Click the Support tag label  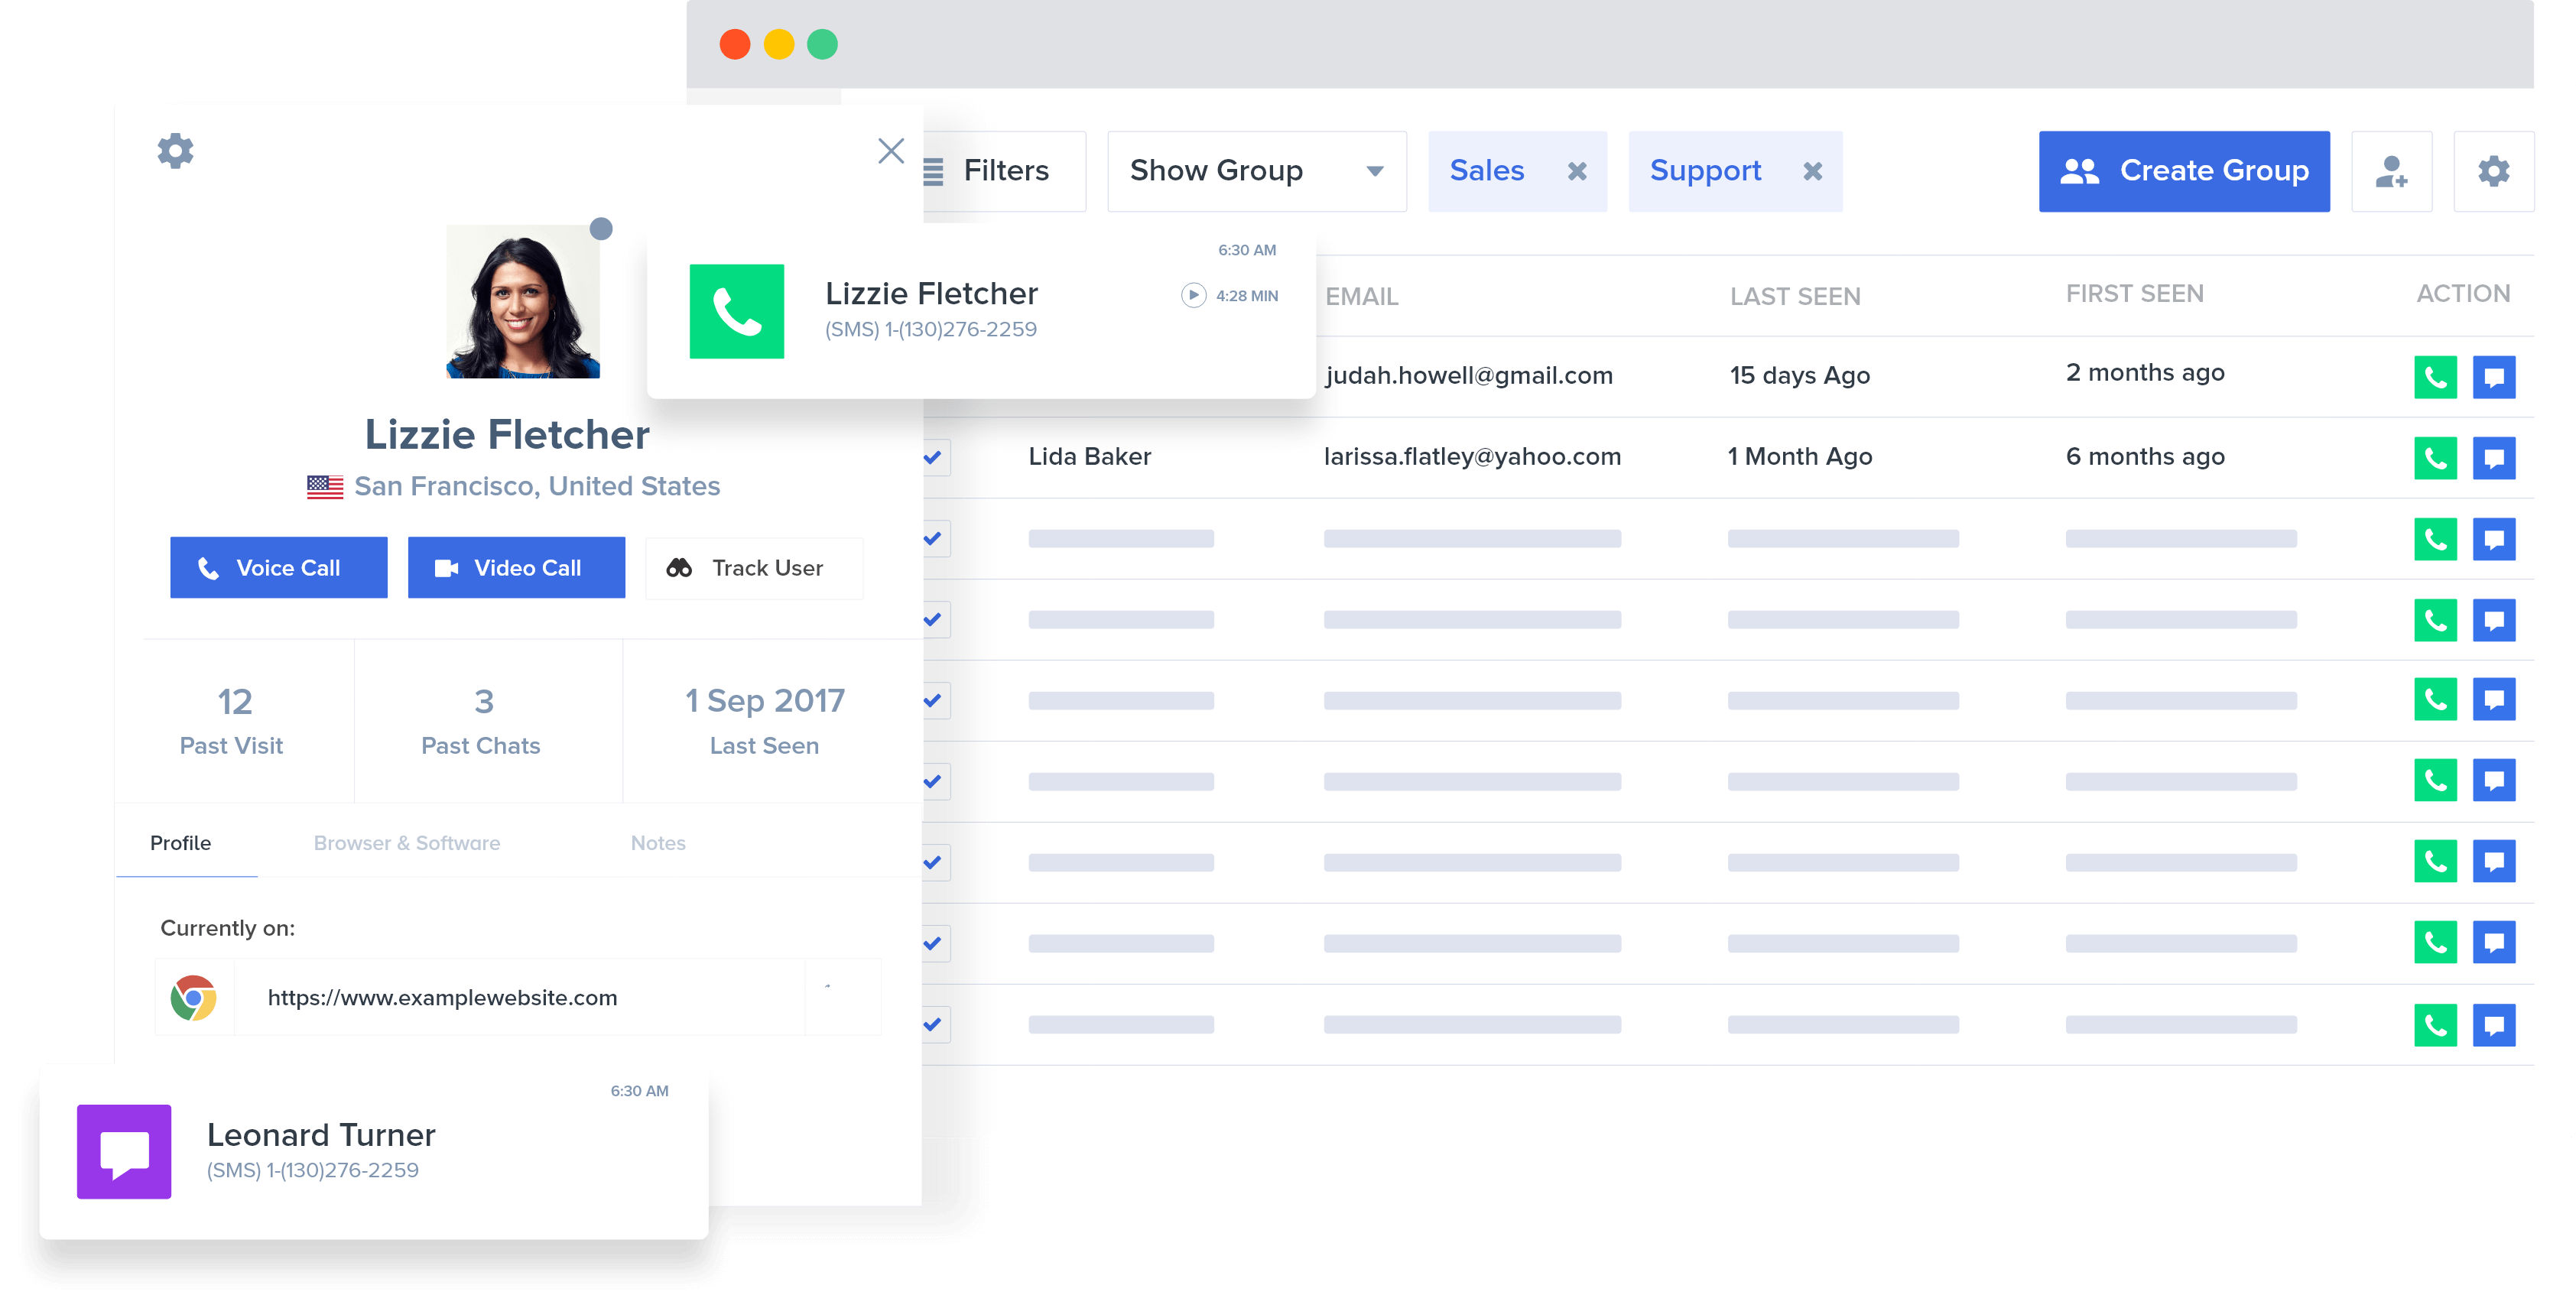(1706, 170)
